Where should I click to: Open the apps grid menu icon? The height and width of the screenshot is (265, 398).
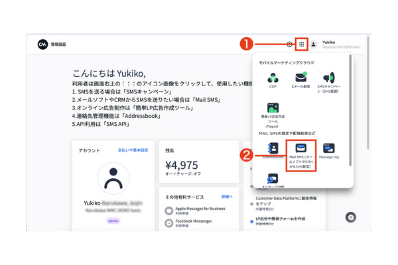tap(302, 44)
